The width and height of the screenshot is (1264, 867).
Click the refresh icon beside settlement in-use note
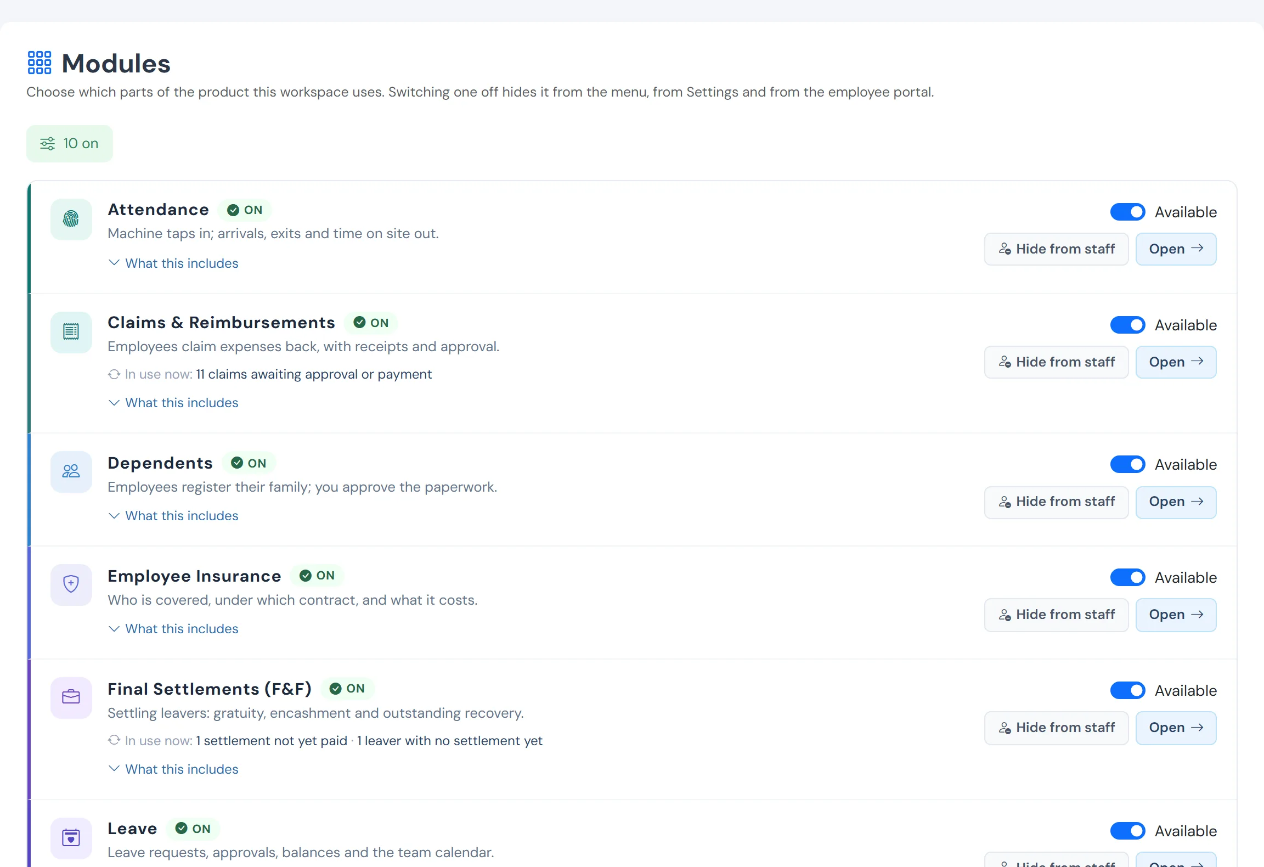(114, 740)
